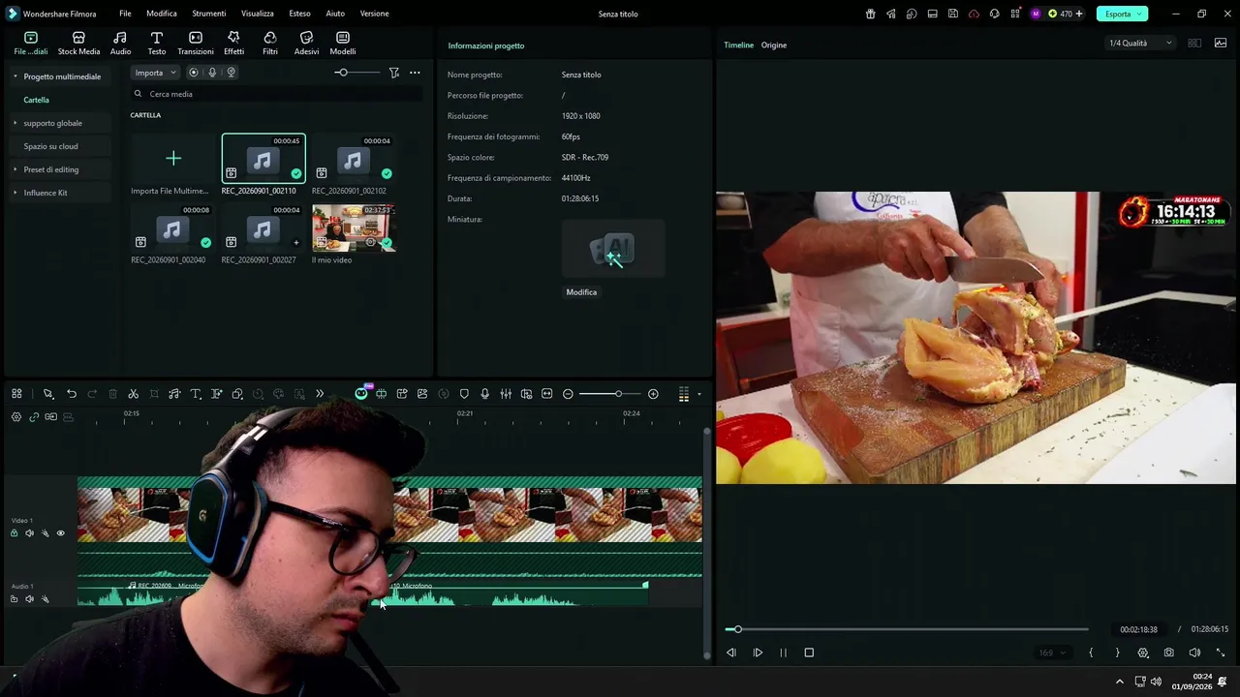Click the marker shield icon

pyautogui.click(x=464, y=394)
